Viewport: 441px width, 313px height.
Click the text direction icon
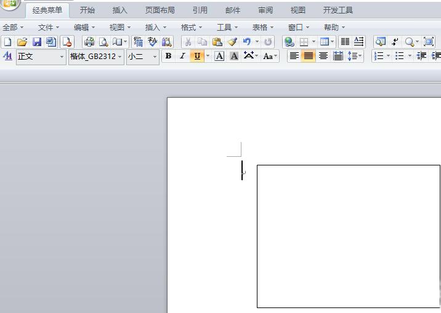(x=359, y=42)
